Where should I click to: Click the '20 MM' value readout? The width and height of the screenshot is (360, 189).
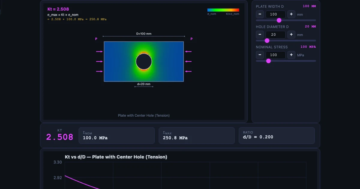point(310,26)
